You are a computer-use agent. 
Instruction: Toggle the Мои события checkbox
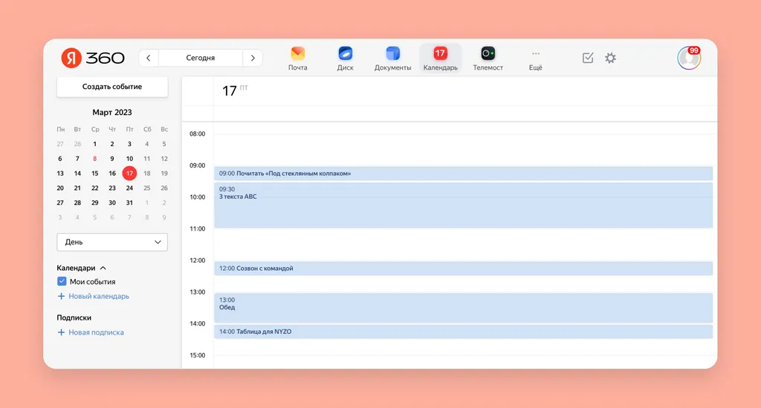[x=62, y=281]
